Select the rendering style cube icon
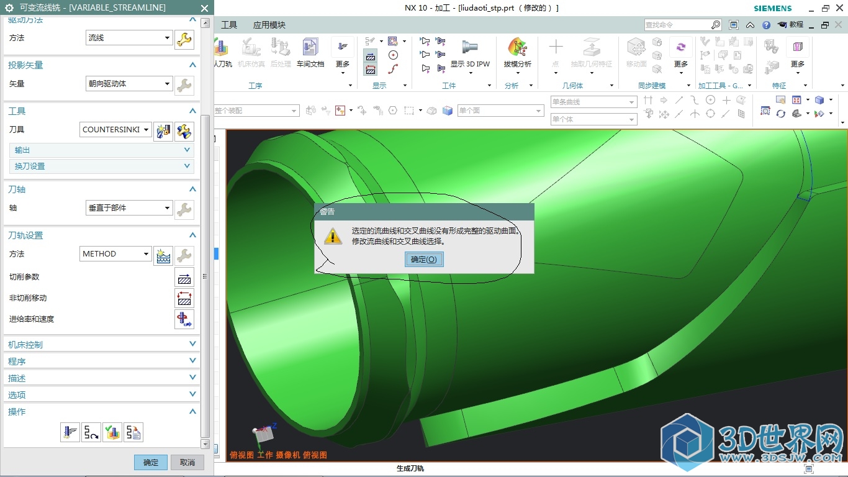The width and height of the screenshot is (848, 477). 819,99
